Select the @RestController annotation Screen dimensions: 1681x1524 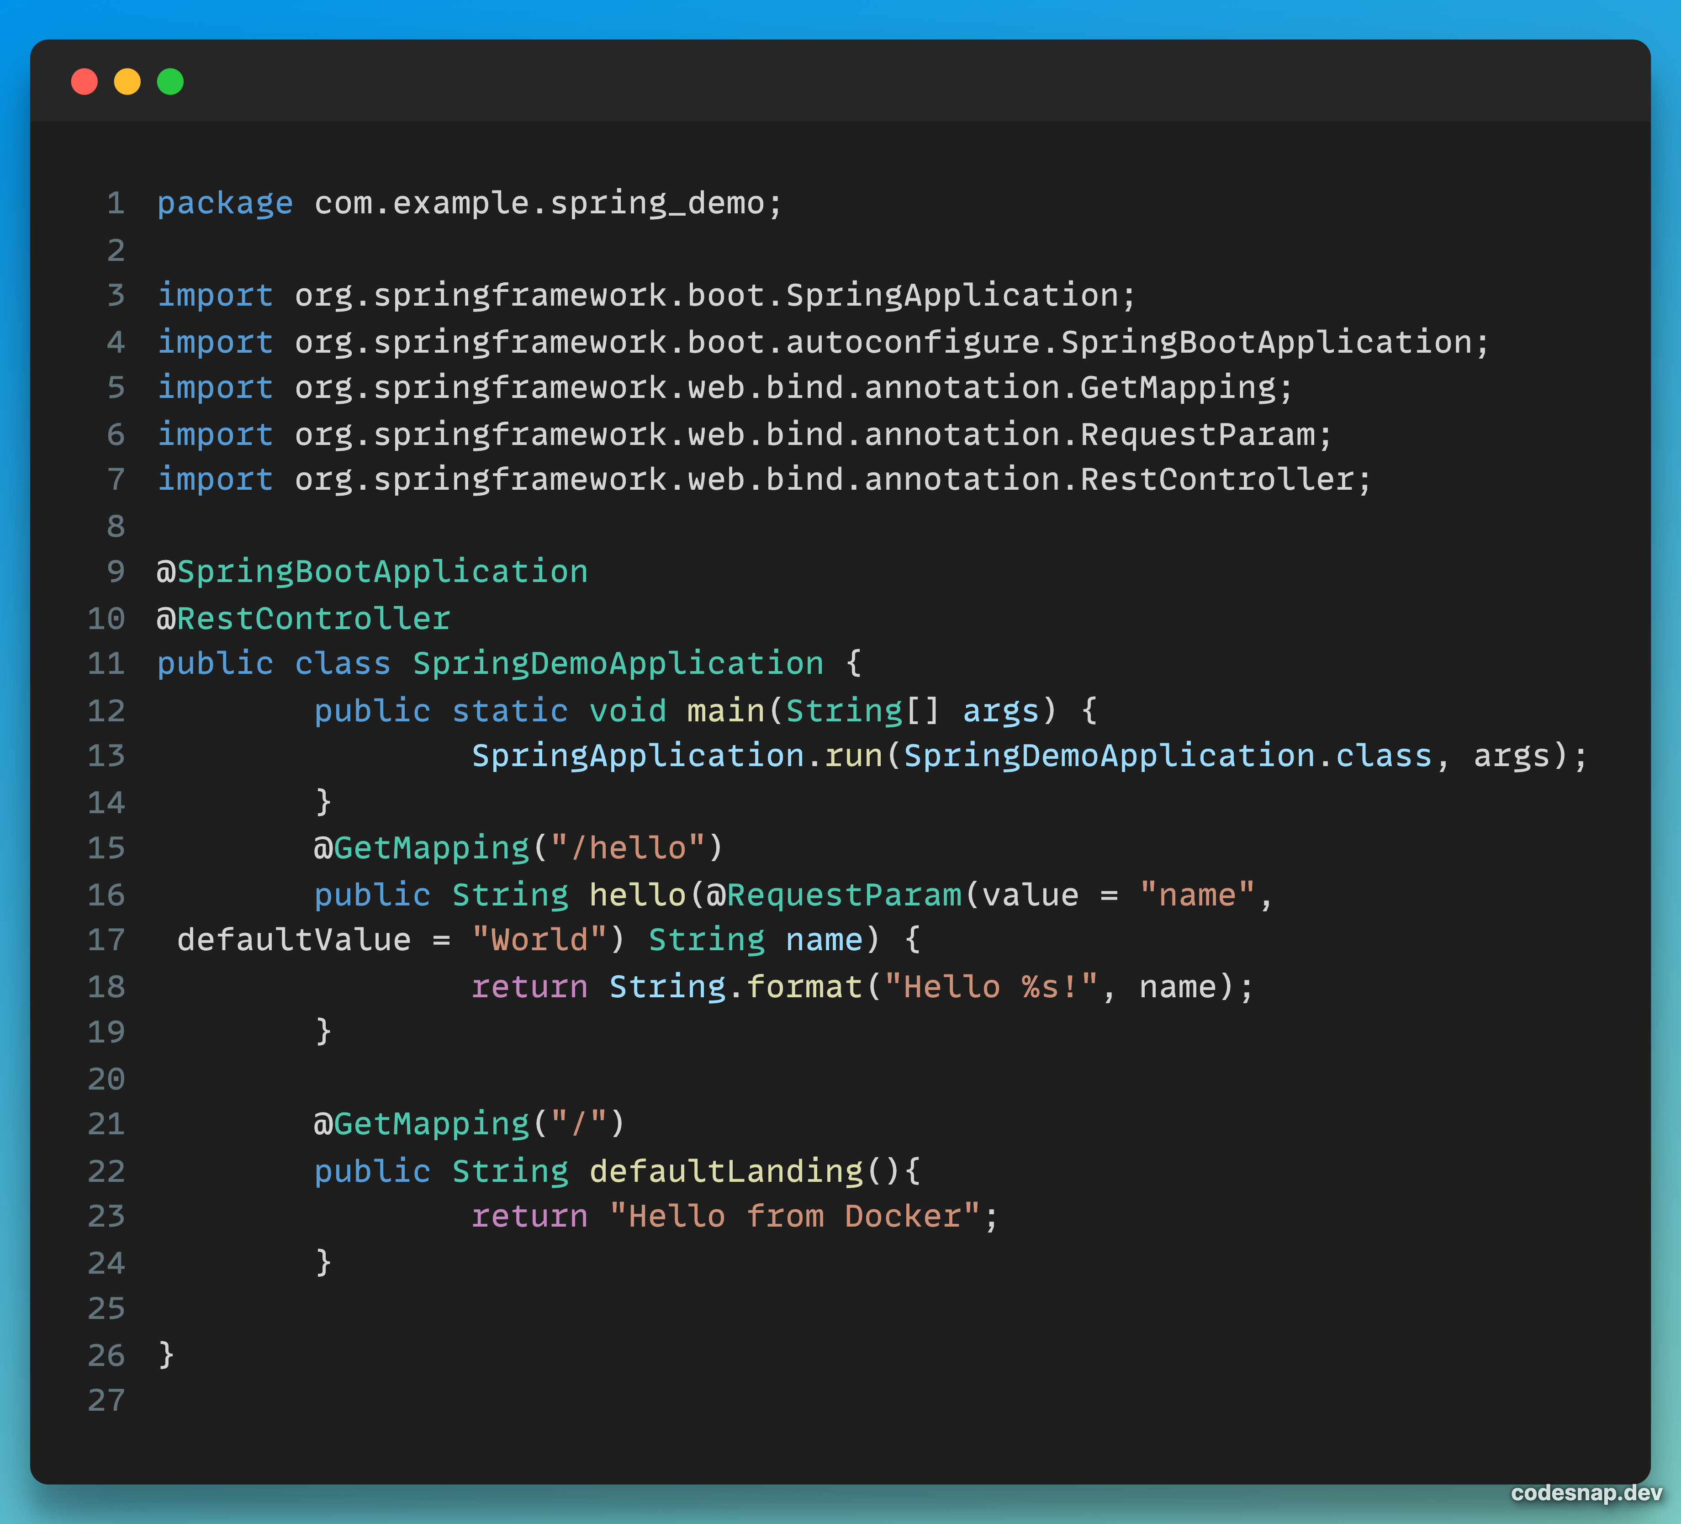[303, 617]
